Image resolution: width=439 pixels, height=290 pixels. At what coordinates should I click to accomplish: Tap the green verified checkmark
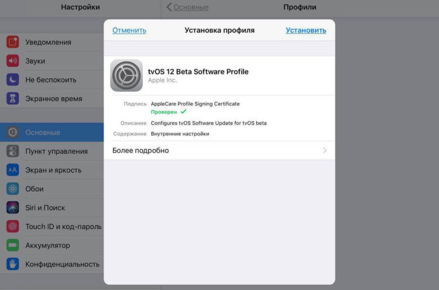[x=183, y=112]
